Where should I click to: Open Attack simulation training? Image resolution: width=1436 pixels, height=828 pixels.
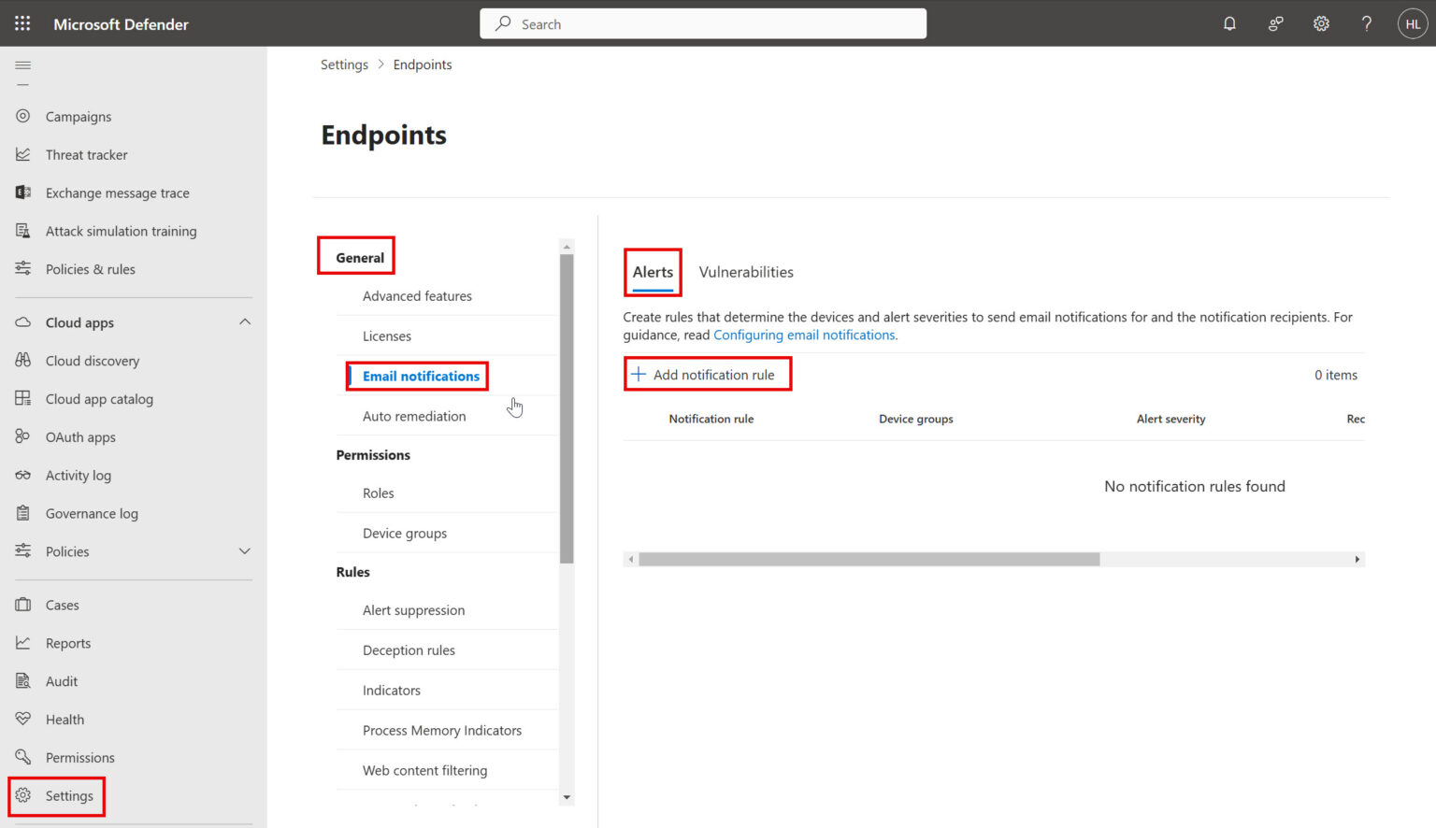tap(121, 231)
